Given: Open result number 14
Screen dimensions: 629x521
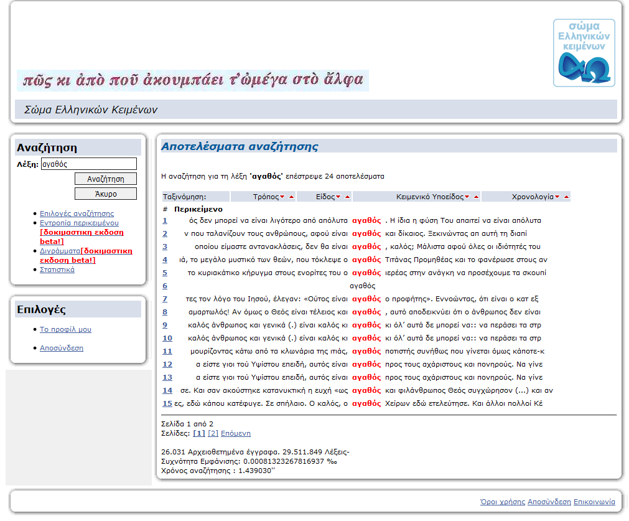Looking at the screenshot, I should coord(167,390).
